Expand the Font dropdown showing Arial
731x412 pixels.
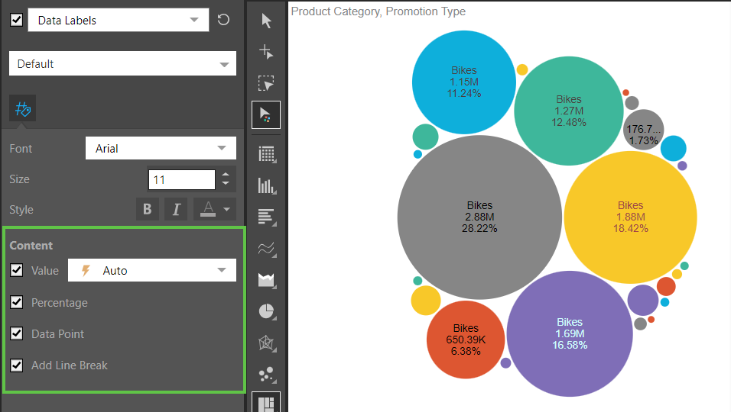tap(161, 149)
